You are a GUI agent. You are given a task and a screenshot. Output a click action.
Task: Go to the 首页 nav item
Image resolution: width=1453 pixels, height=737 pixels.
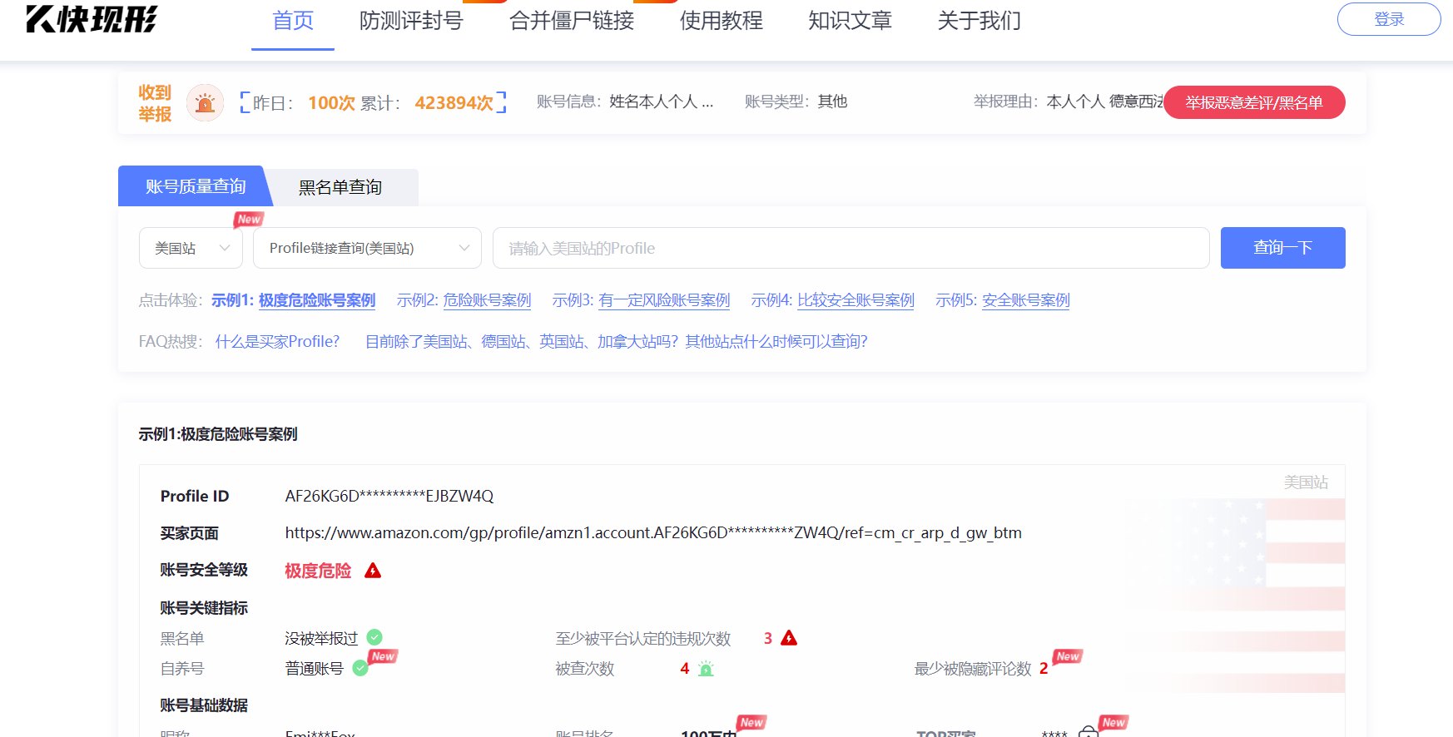click(293, 21)
